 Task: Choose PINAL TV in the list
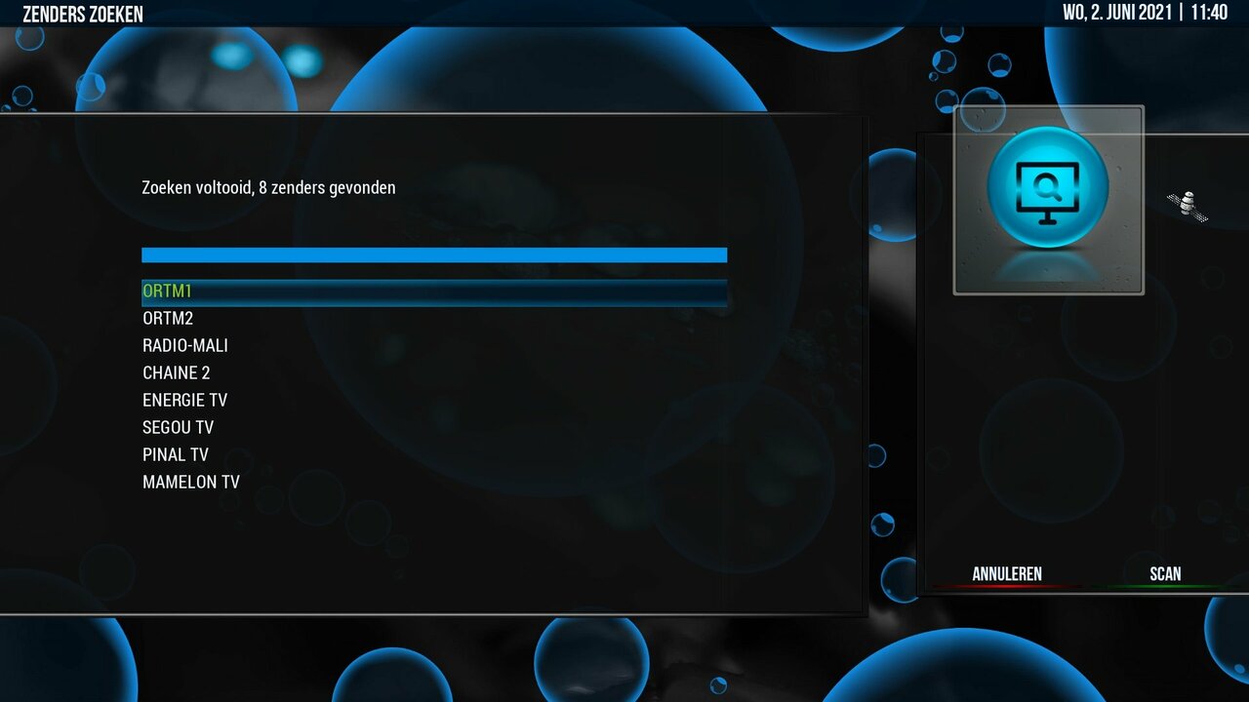click(x=175, y=454)
